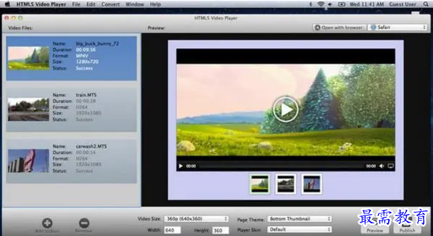Open the Safari browser dropdown
The width and height of the screenshot is (433, 236).
click(397, 27)
